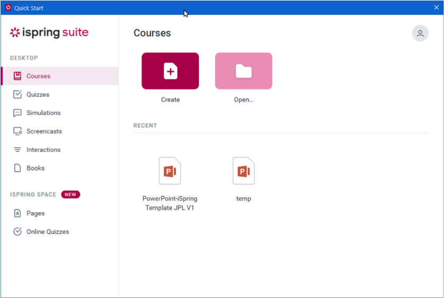Viewport: 444px width, 298px height.
Task: Click the NEW badge beside iSpring Space
Action: [70, 195]
